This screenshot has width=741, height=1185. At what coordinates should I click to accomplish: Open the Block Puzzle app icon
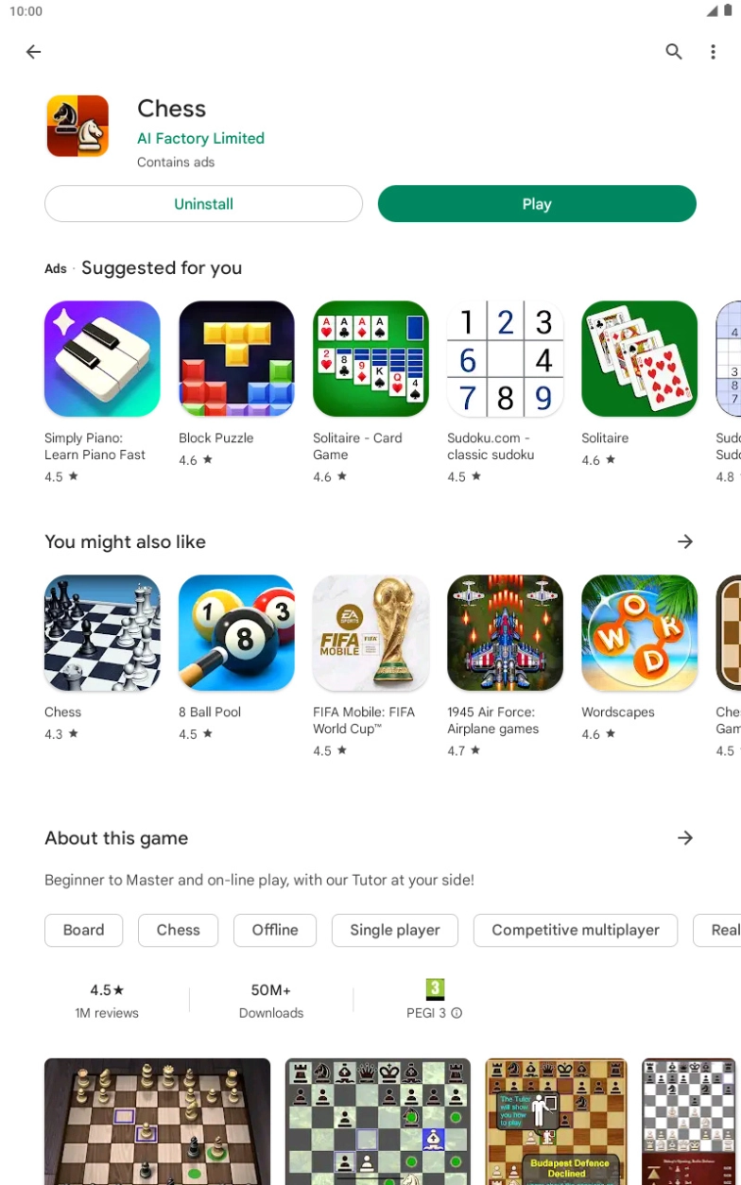click(x=236, y=359)
